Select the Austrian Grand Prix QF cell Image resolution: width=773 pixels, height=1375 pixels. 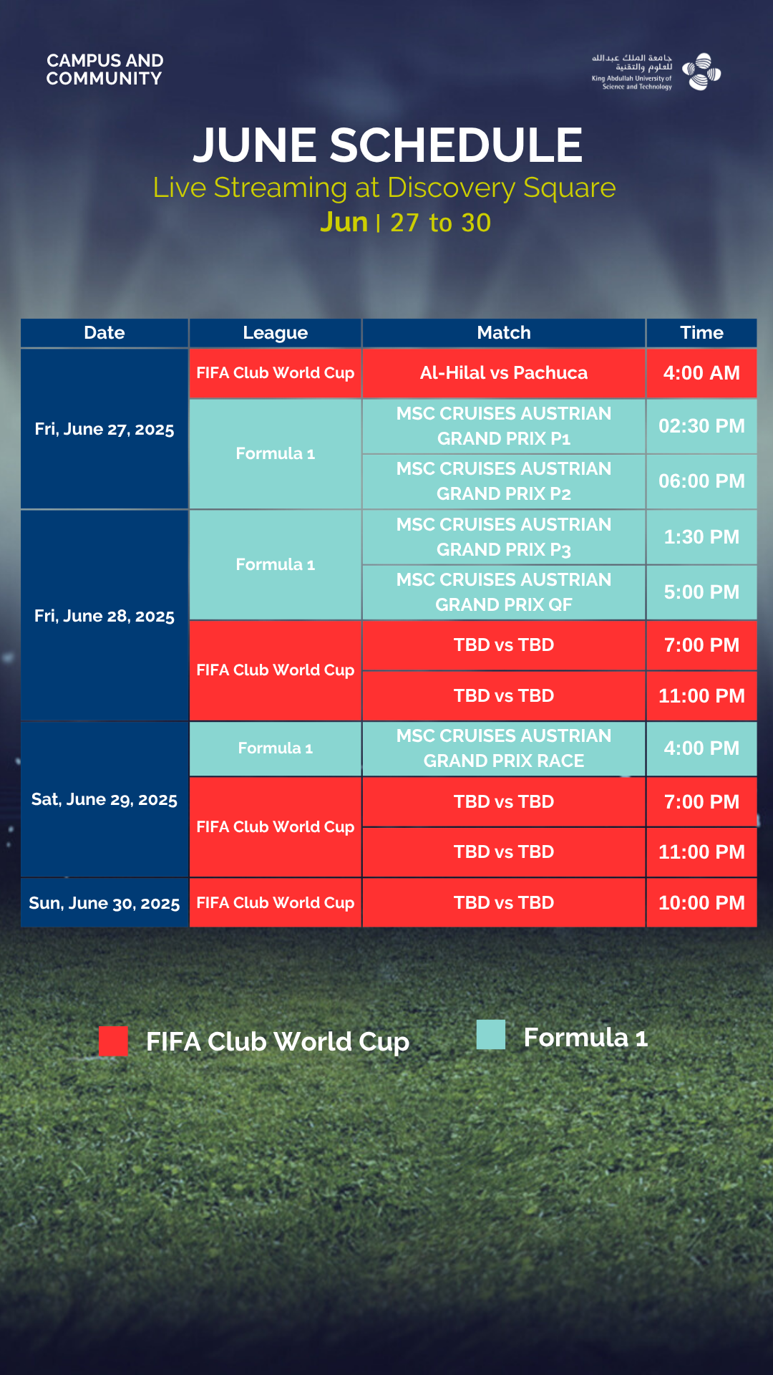[x=504, y=592]
